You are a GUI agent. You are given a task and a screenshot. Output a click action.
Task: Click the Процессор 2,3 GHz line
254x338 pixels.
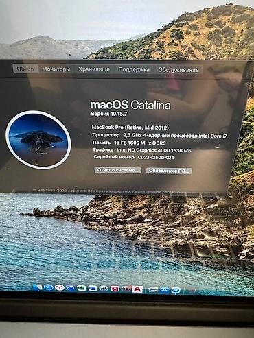point(160,135)
